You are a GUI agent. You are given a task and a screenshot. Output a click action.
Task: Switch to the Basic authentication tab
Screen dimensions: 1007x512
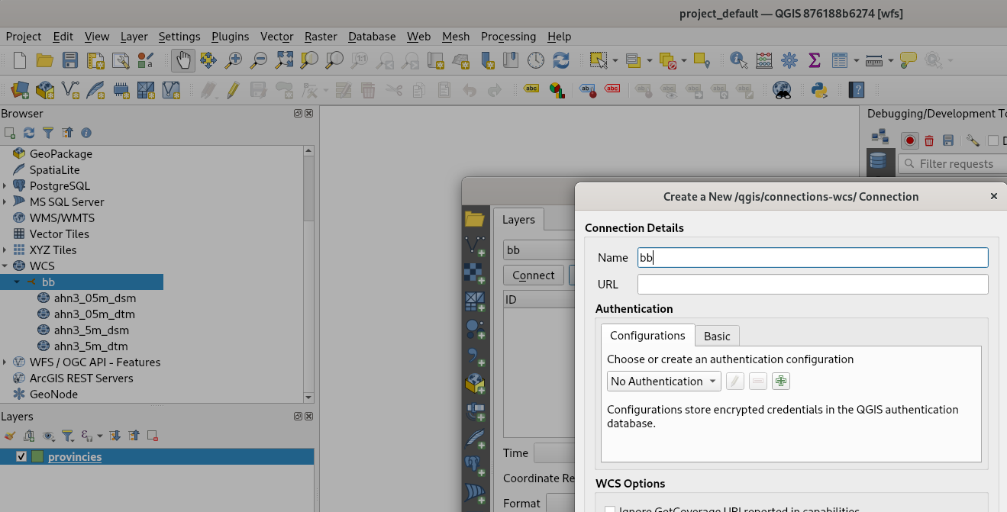pos(717,336)
